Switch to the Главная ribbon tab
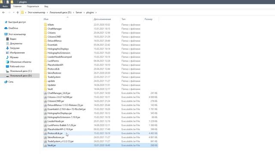This screenshot has height=154, width=275. [x=17, y=6]
